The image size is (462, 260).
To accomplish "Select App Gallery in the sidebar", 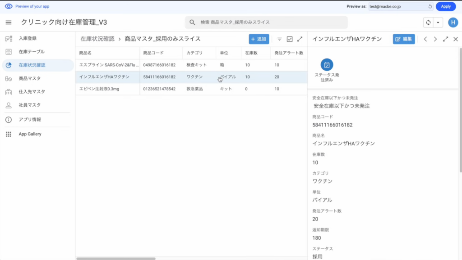I will coord(30,134).
